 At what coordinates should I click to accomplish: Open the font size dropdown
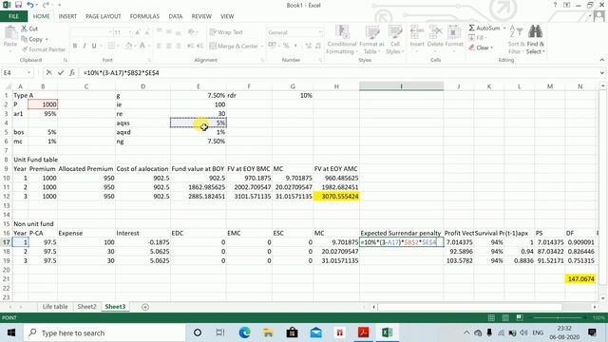[x=130, y=32]
